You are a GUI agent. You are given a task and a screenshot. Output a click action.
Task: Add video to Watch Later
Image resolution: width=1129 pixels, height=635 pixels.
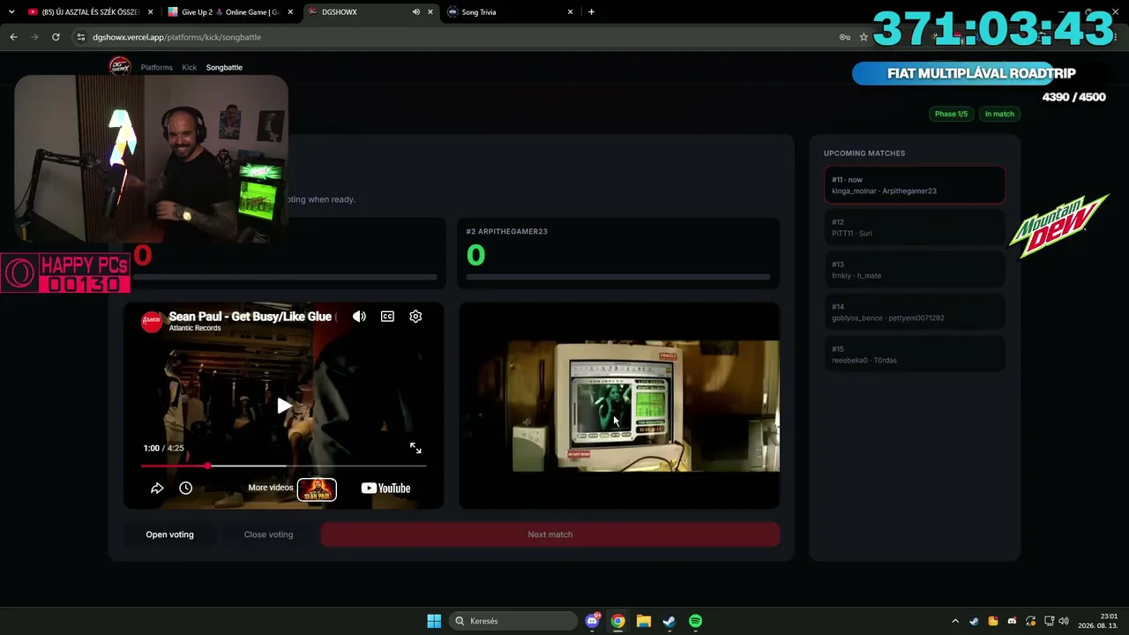pos(185,488)
